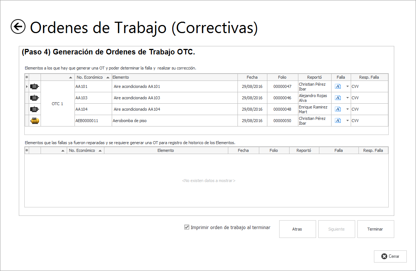Click the Reportó column header in lower grid
Screen dimensions: 416x271
[304, 150]
